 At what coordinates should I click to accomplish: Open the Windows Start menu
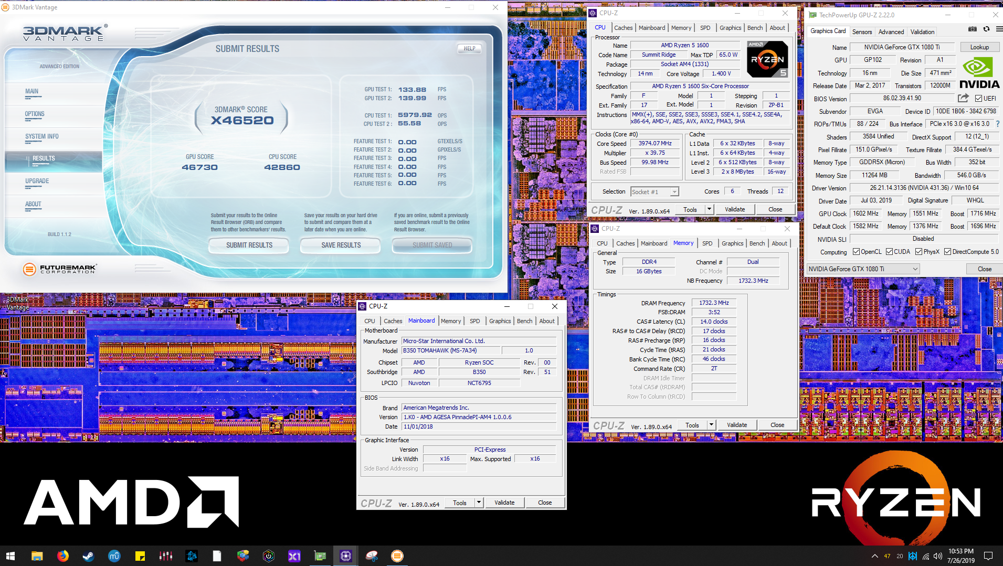pos(10,556)
